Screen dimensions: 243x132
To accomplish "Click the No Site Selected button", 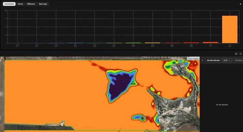I will [213, 60].
